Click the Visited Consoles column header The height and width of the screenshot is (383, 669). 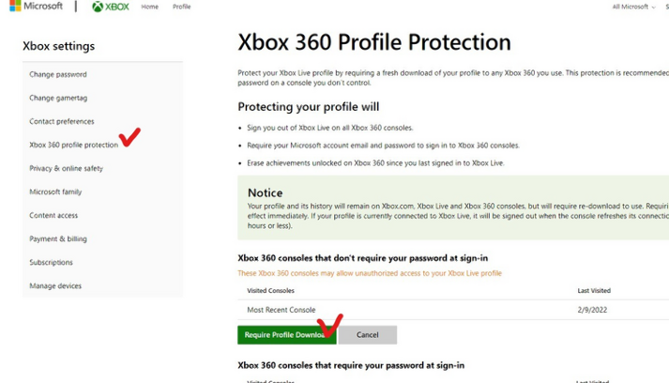(x=270, y=291)
